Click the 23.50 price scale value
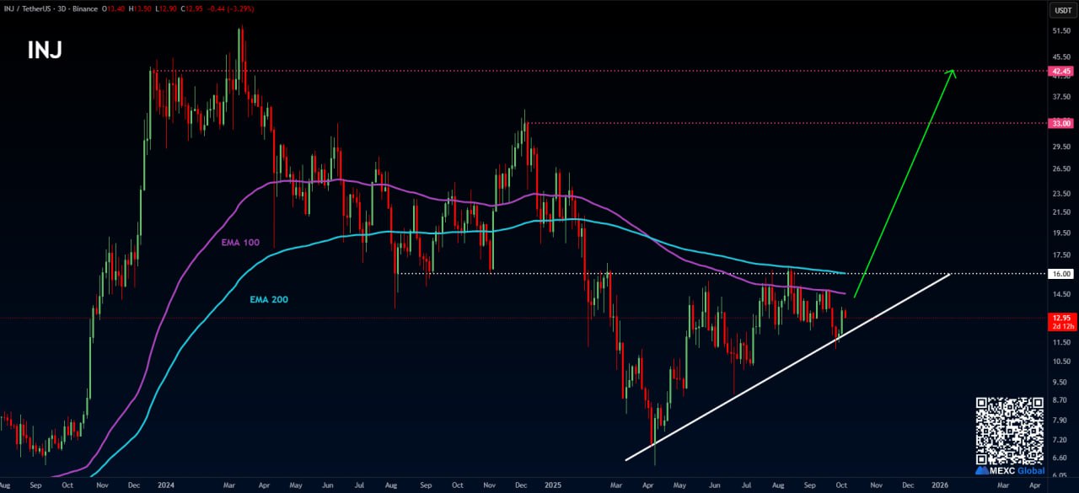 tap(1061, 193)
